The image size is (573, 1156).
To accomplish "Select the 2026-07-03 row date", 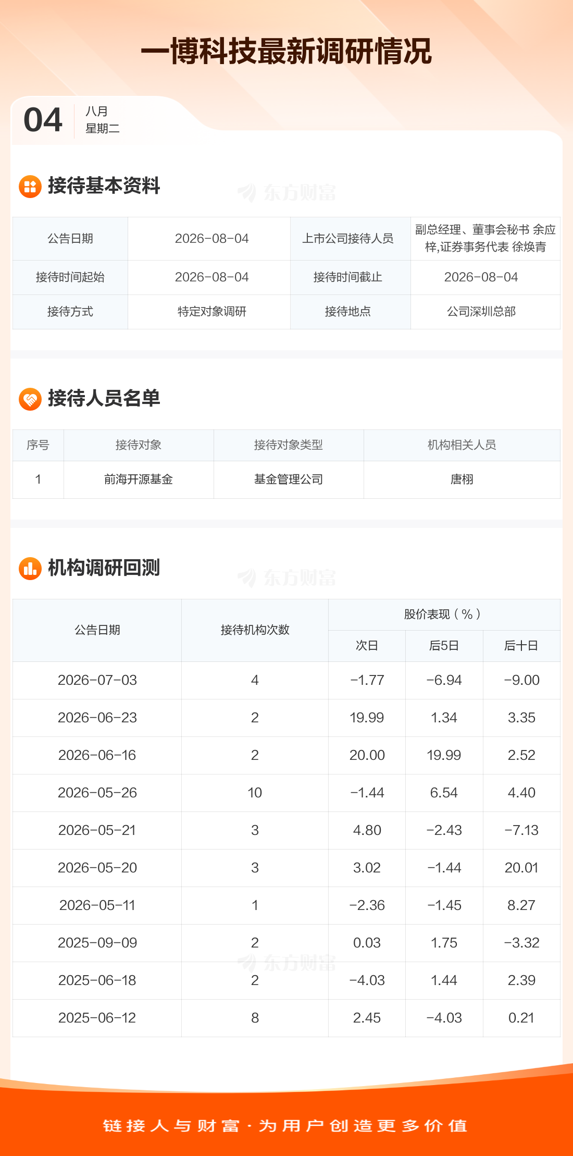I will click(97, 680).
